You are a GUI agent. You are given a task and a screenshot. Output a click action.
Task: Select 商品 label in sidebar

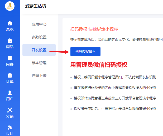[10, 47]
